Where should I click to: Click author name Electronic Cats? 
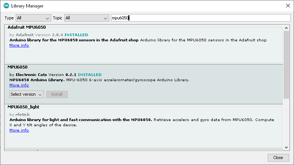pyautogui.click(x=31, y=74)
